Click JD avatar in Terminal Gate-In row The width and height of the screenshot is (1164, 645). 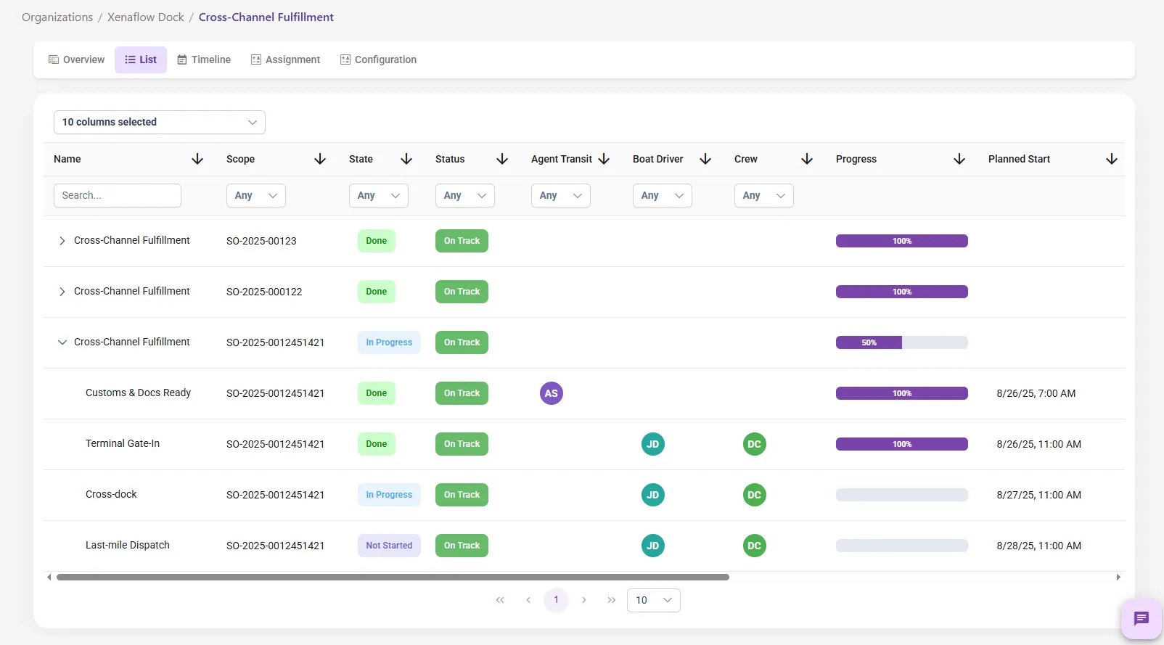point(652,444)
